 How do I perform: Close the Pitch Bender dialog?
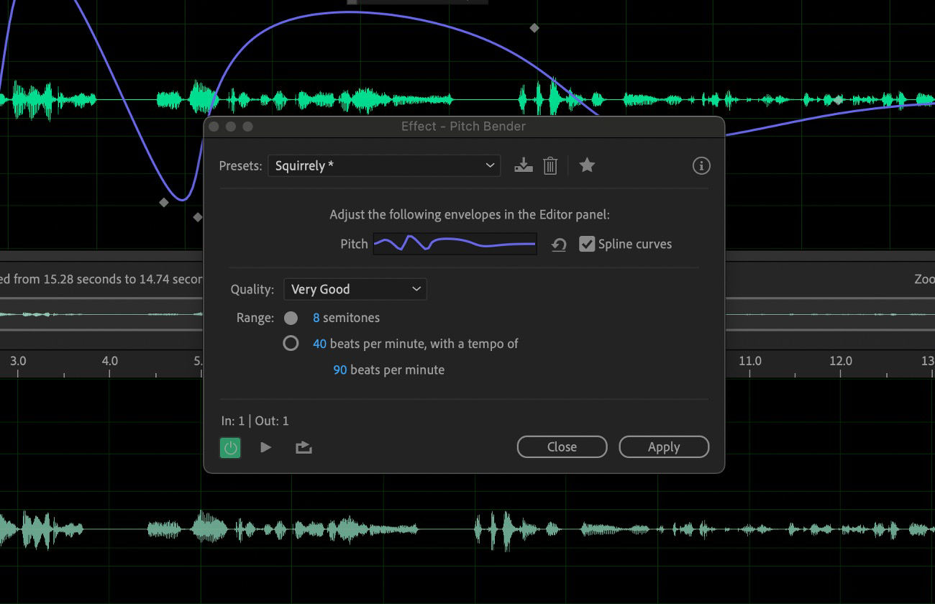pos(562,447)
